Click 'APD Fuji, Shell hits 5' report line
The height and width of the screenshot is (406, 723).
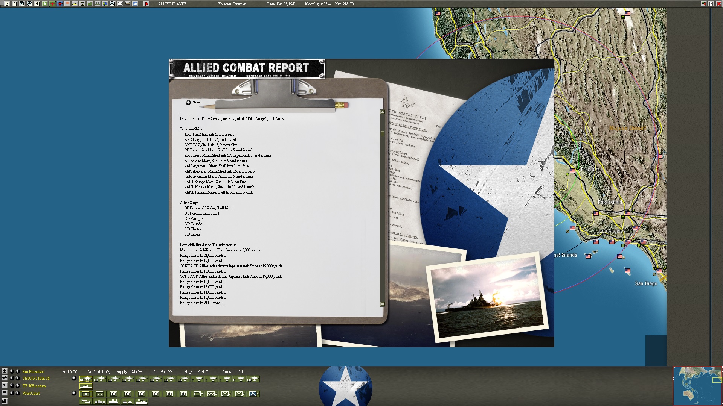click(x=210, y=134)
